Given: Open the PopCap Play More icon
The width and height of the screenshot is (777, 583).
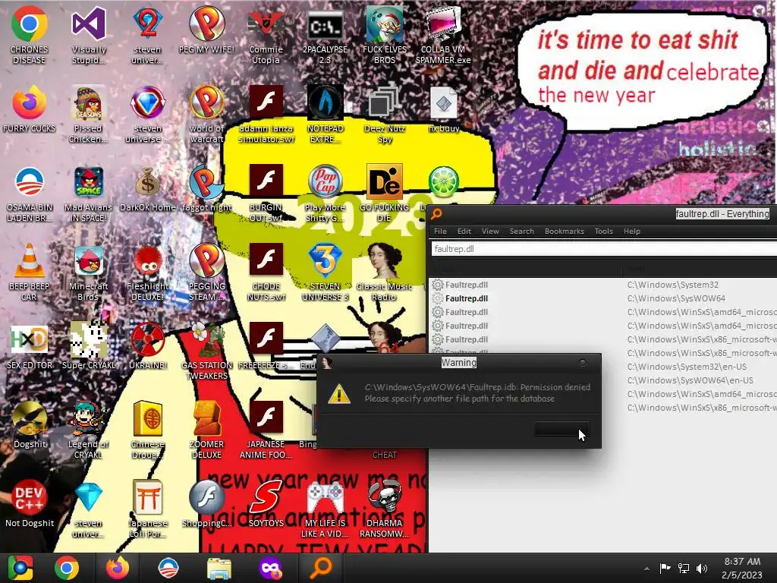Looking at the screenshot, I should (x=325, y=194).
